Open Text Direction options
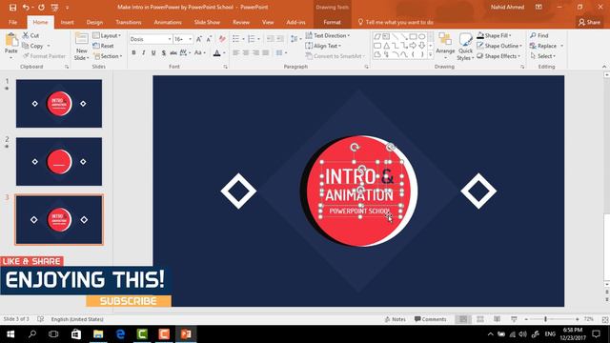610x343 pixels. [x=328, y=35]
